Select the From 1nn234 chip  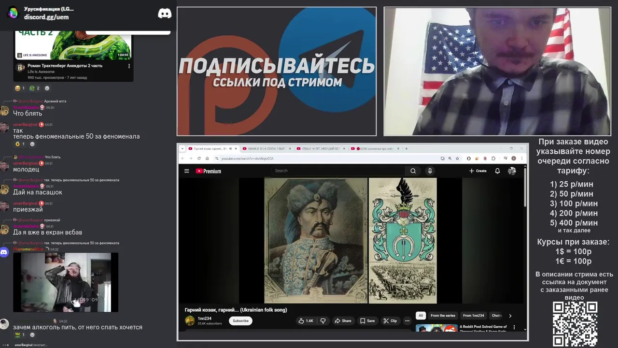473,316
